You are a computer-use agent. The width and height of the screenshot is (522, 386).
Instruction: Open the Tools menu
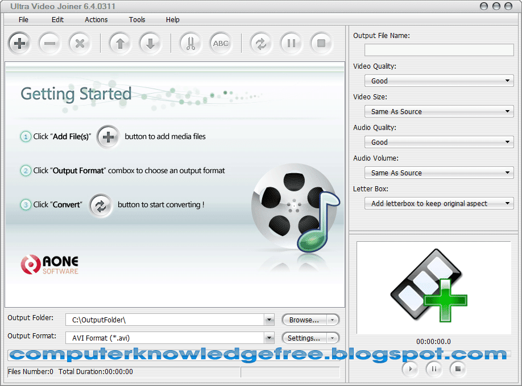tap(136, 19)
